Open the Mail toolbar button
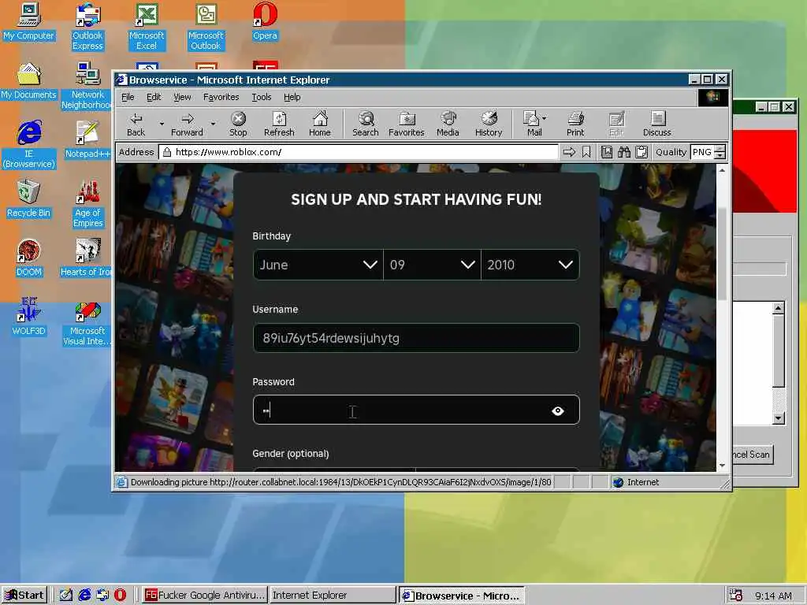This screenshot has width=807, height=605. click(532, 124)
